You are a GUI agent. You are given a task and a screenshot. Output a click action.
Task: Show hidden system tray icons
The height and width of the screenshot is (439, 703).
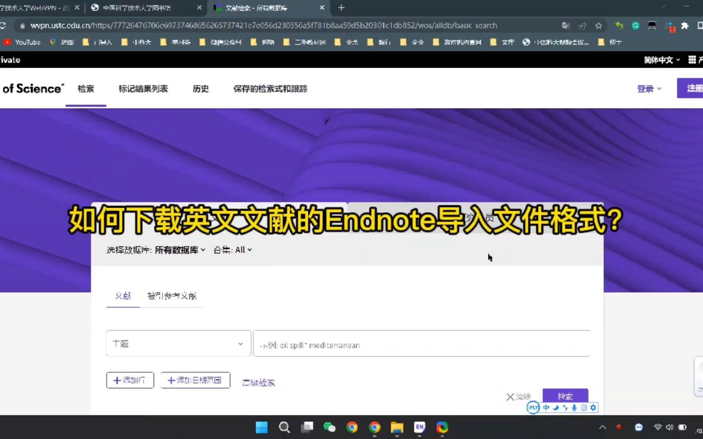pyautogui.click(x=603, y=427)
